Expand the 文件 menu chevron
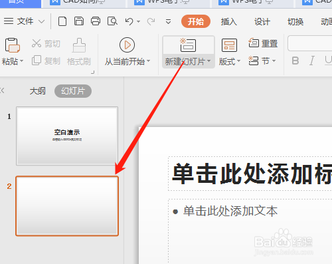The image size is (332, 264). [x=41, y=22]
